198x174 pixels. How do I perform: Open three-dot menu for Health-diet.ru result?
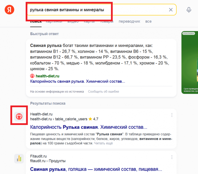pos(172,115)
